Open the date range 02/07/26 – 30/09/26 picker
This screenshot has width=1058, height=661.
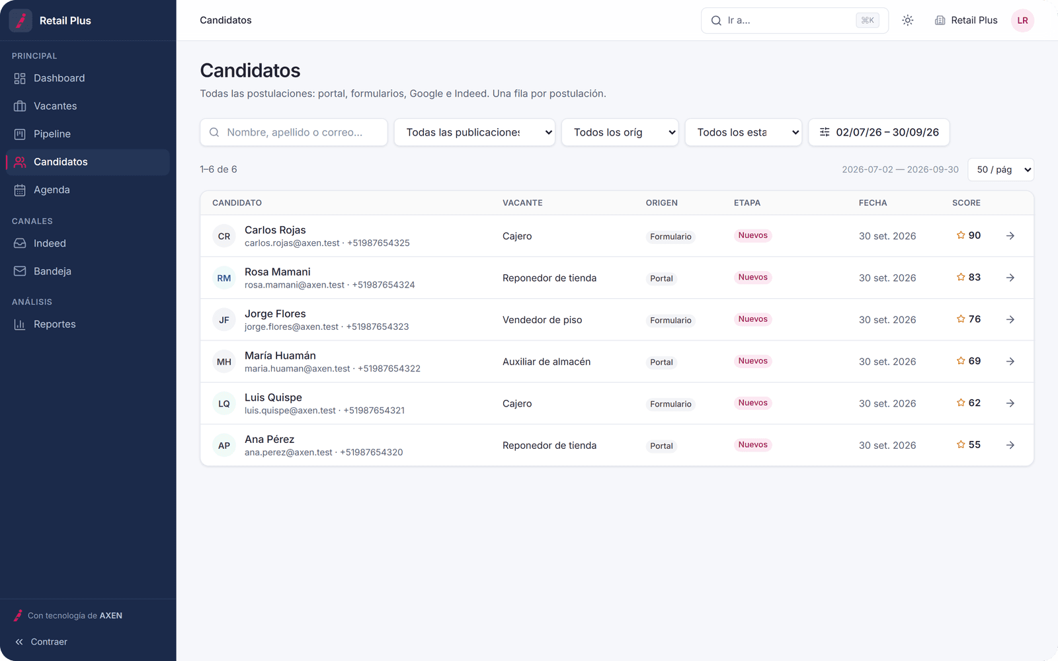[x=879, y=132]
